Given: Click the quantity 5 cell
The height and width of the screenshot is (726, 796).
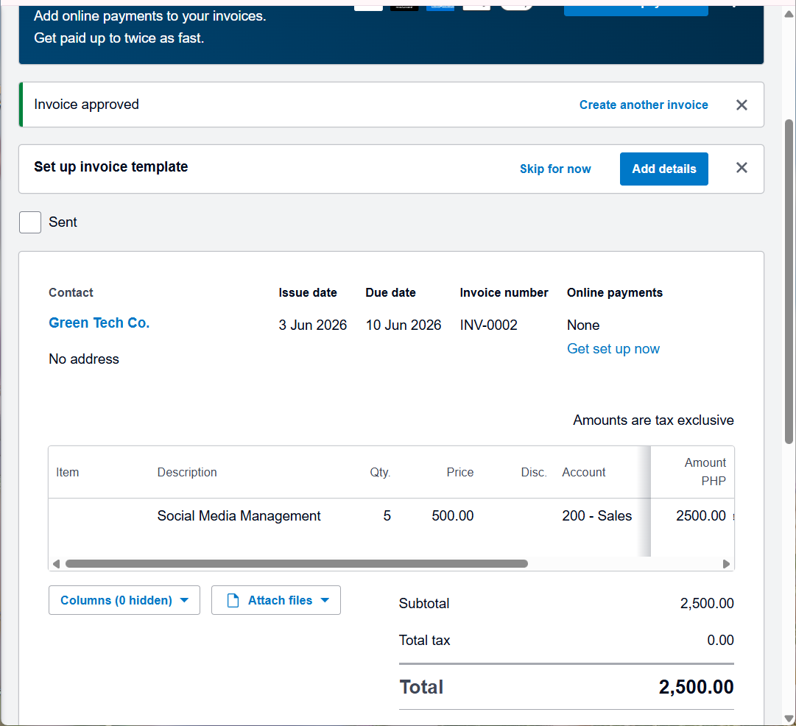Looking at the screenshot, I should (x=387, y=516).
